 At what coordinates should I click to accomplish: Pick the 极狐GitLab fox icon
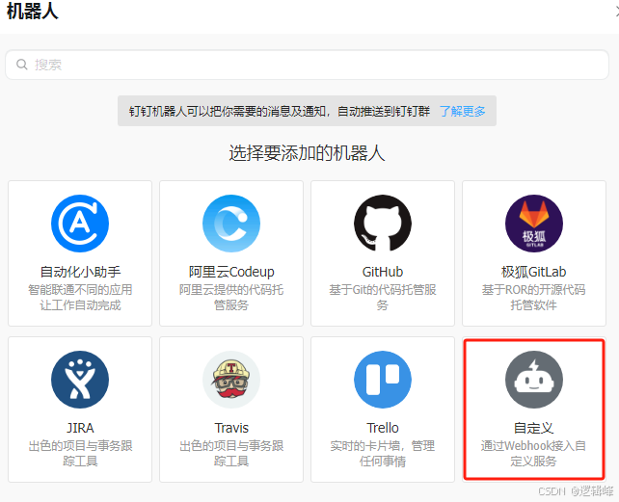click(534, 224)
